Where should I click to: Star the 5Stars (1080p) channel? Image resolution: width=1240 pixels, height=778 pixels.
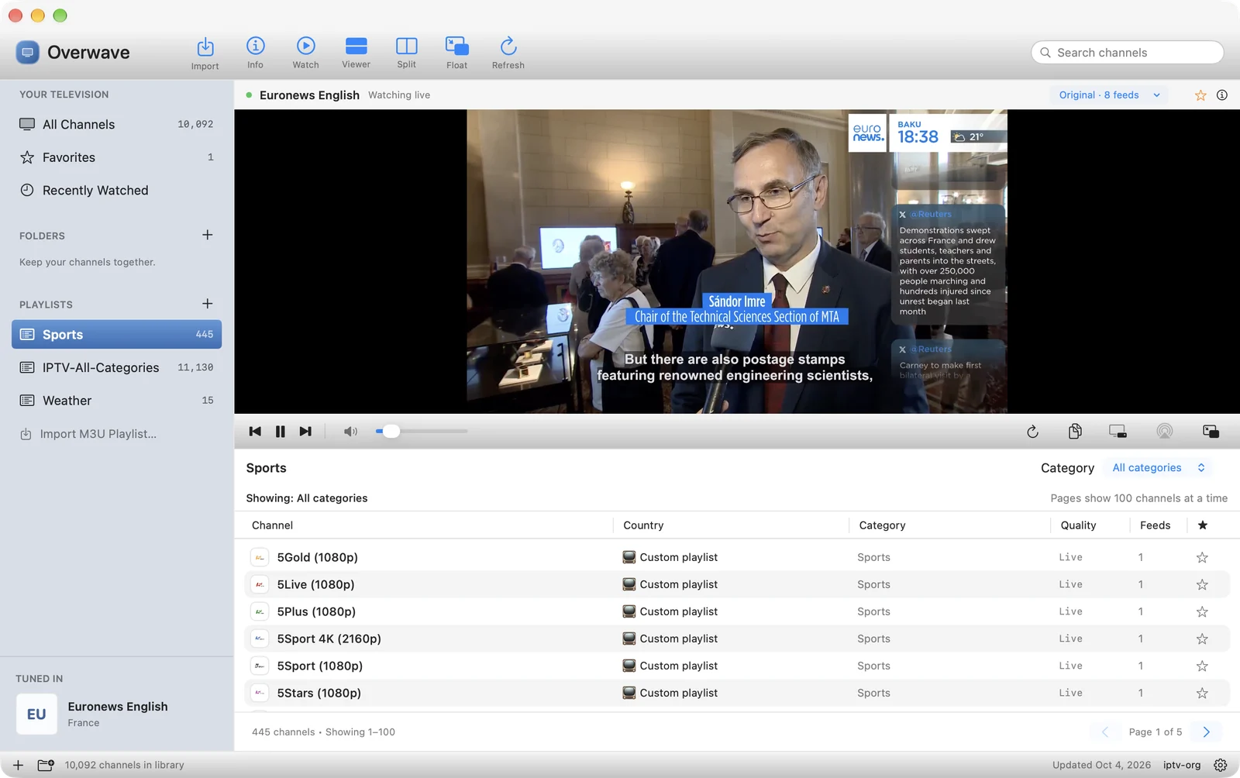(1202, 693)
